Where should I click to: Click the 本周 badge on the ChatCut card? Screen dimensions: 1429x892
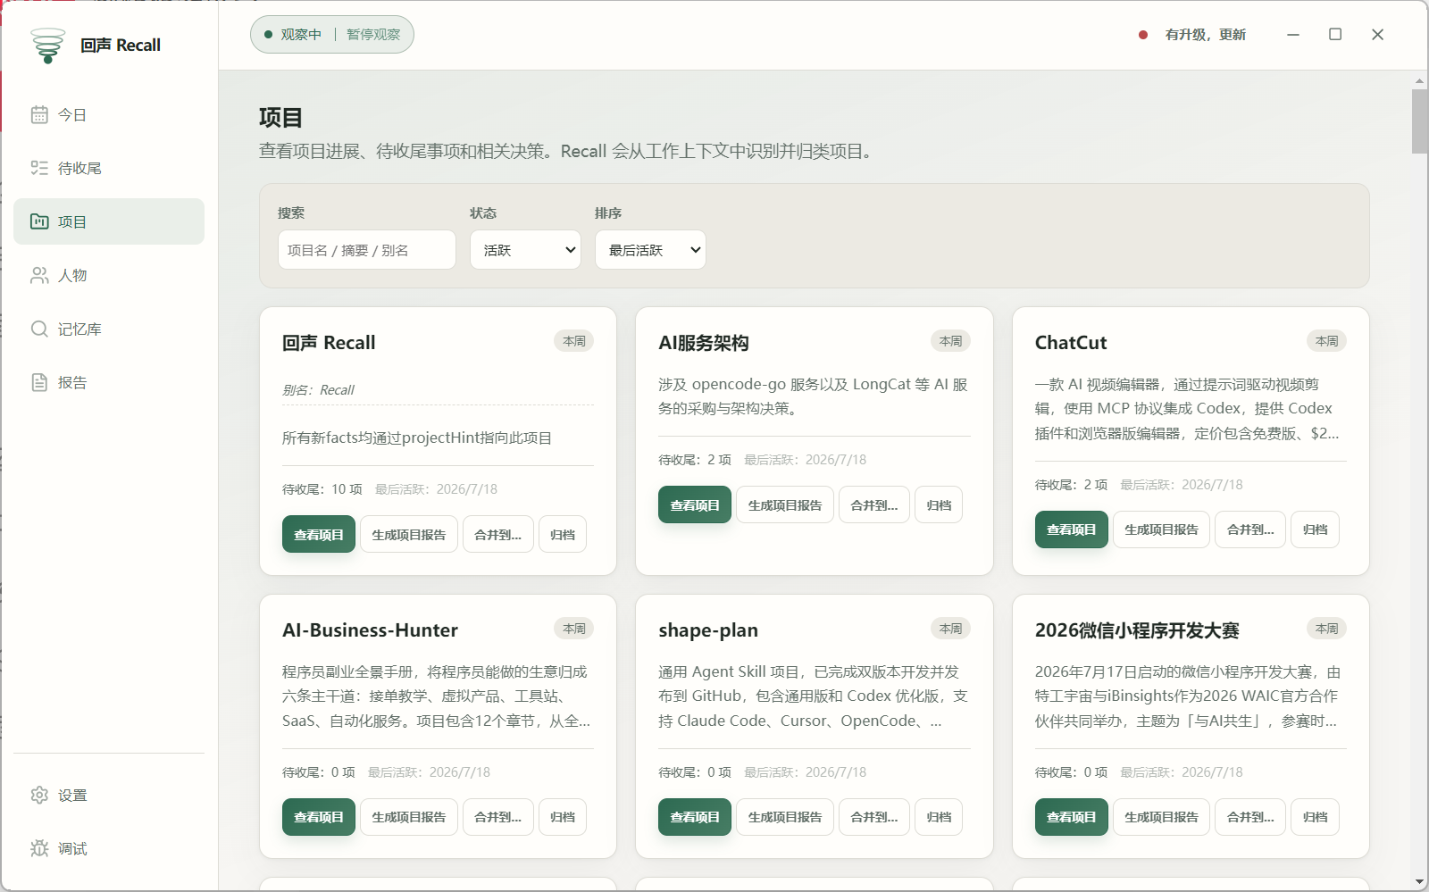[1327, 341]
